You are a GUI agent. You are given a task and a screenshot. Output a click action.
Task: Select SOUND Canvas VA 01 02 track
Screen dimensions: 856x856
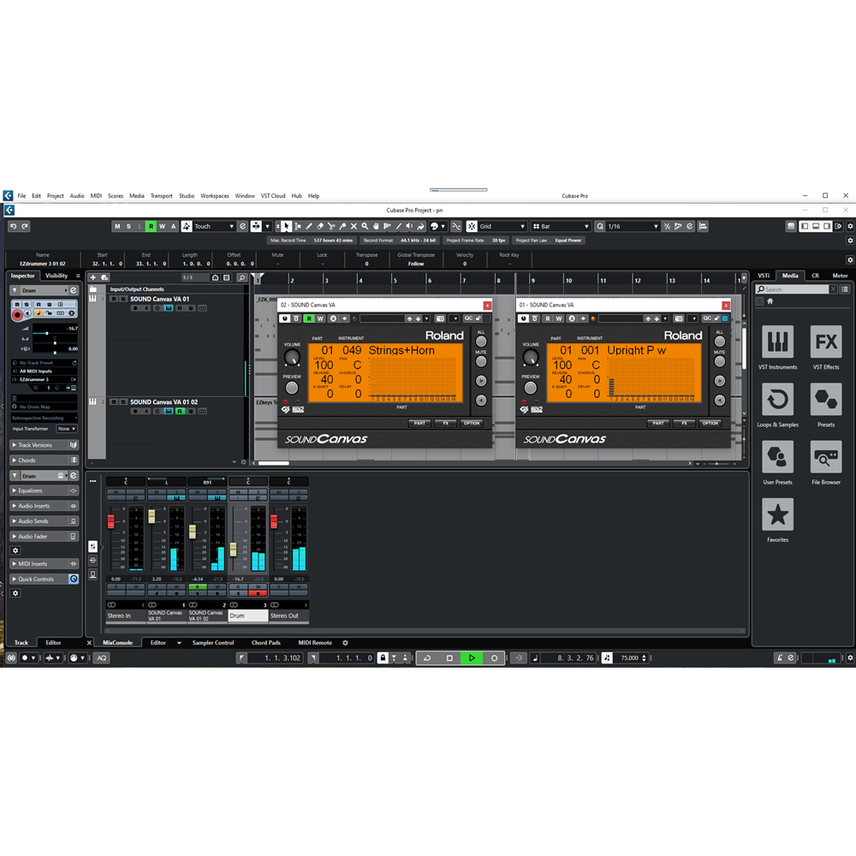[x=163, y=401]
